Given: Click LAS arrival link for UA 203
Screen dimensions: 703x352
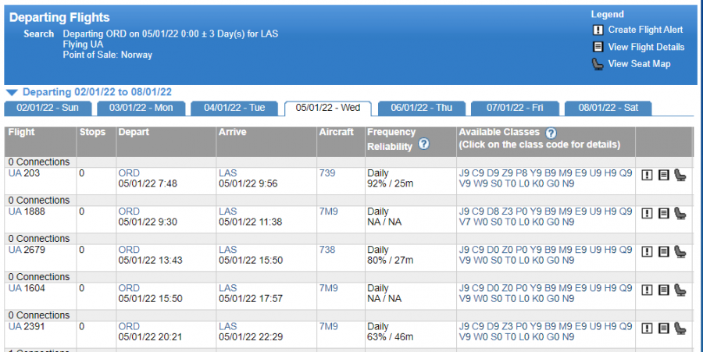Looking at the screenshot, I should click(228, 173).
